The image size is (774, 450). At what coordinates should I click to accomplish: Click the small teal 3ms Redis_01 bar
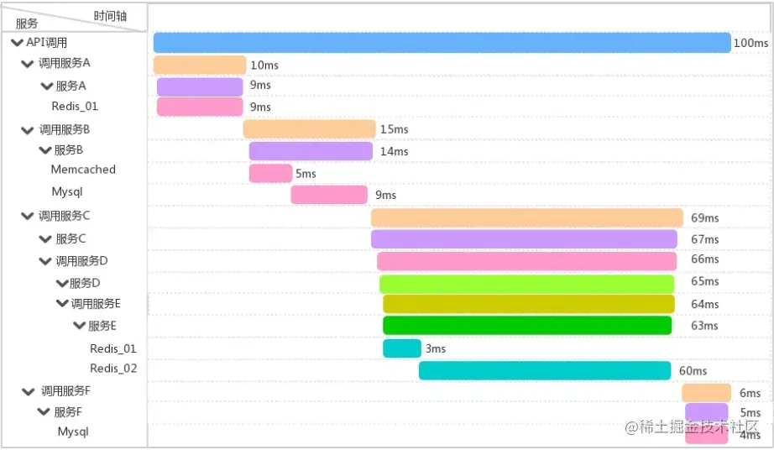coord(402,348)
